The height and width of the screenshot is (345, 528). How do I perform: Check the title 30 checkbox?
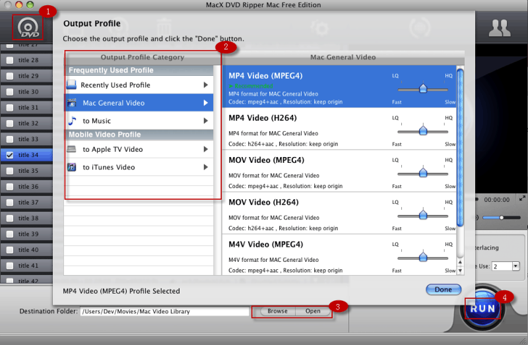(10, 92)
